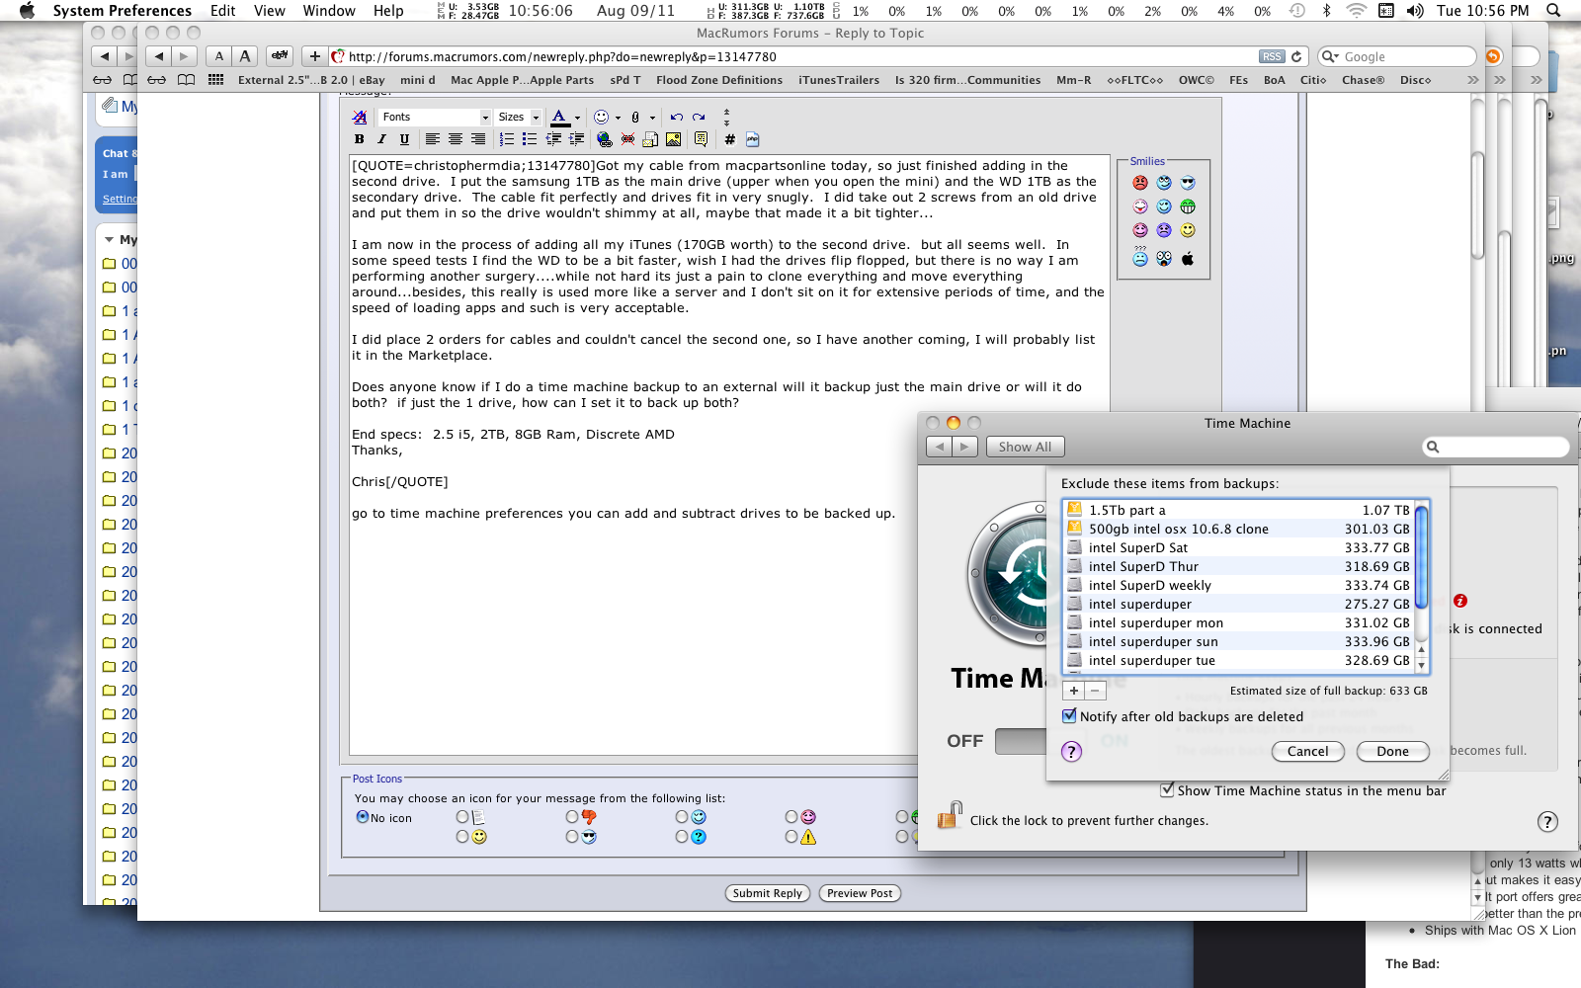This screenshot has width=1581, height=988.
Task: Click the Remove Text Formatting icon
Action: point(360,118)
